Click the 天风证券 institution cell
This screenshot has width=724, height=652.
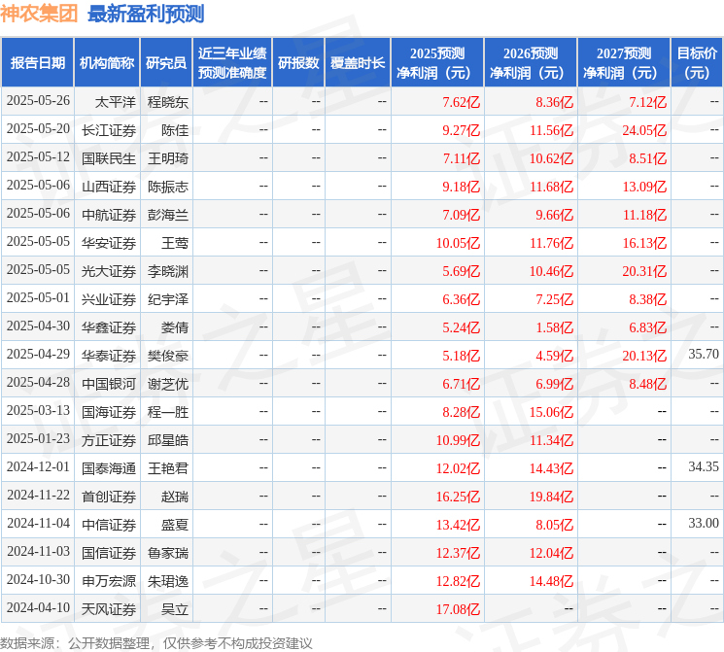coord(109,609)
